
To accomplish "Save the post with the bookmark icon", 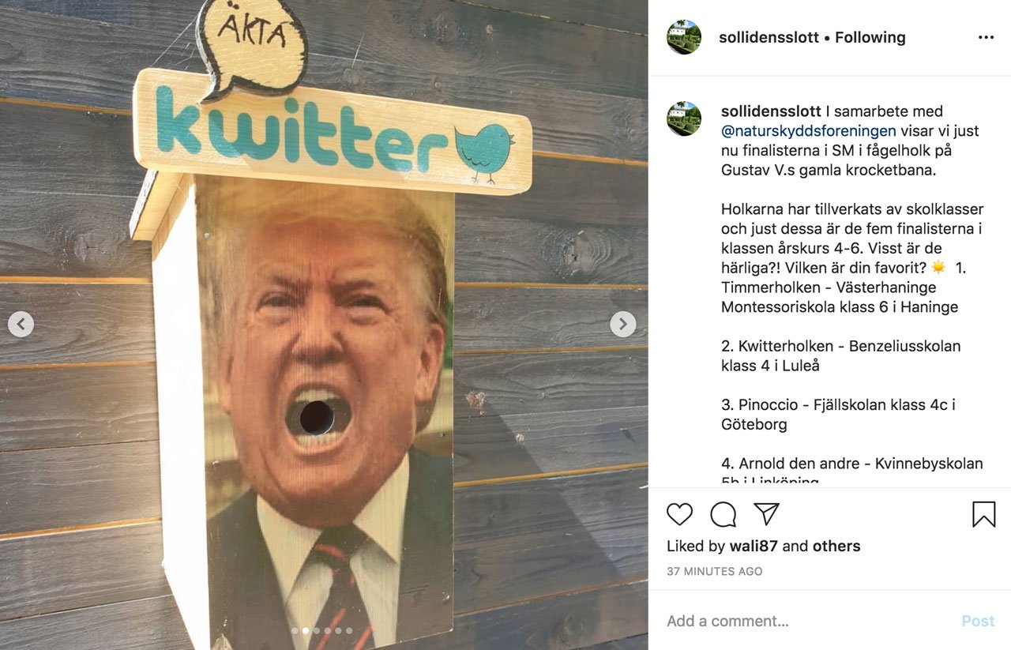I will 983,514.
